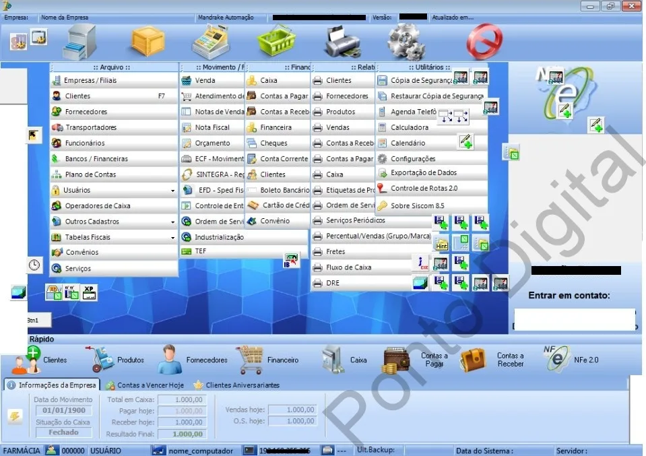646x456 pixels.
Task: Open the file cabinet Arquivo toolbar icon
Action: pyautogui.click(x=80, y=41)
